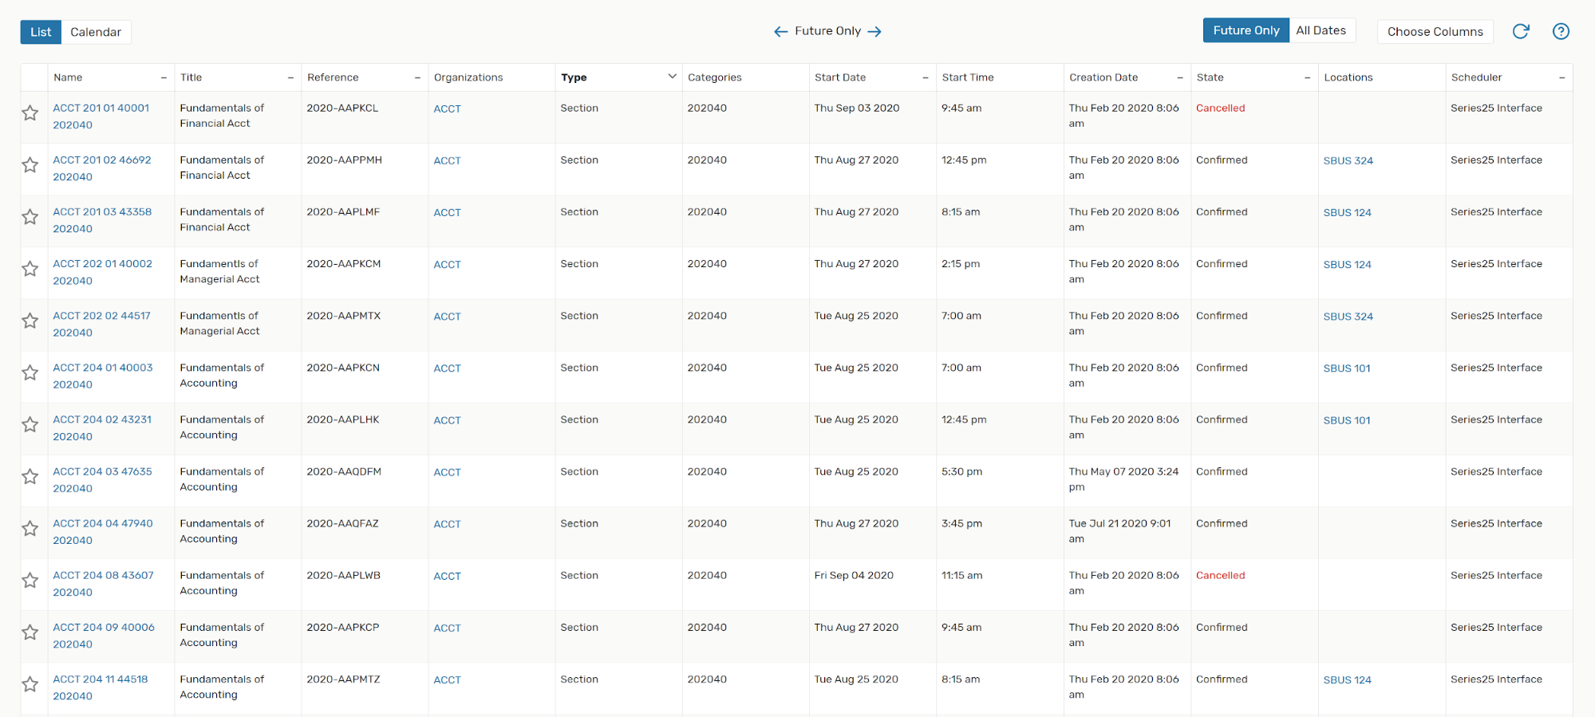Open the help question mark icon
This screenshot has height=717, width=1595.
tap(1561, 31)
